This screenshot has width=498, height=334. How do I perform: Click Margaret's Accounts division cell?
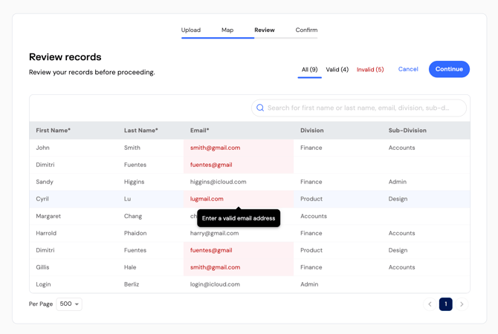point(314,216)
